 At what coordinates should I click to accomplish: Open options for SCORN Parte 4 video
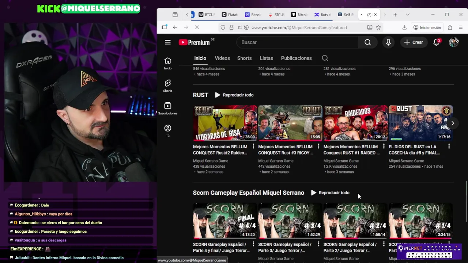[253, 244]
